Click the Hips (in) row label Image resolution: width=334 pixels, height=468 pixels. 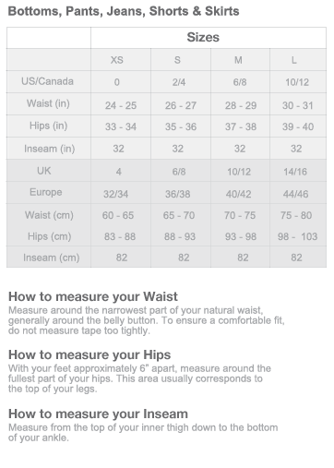coord(49,126)
